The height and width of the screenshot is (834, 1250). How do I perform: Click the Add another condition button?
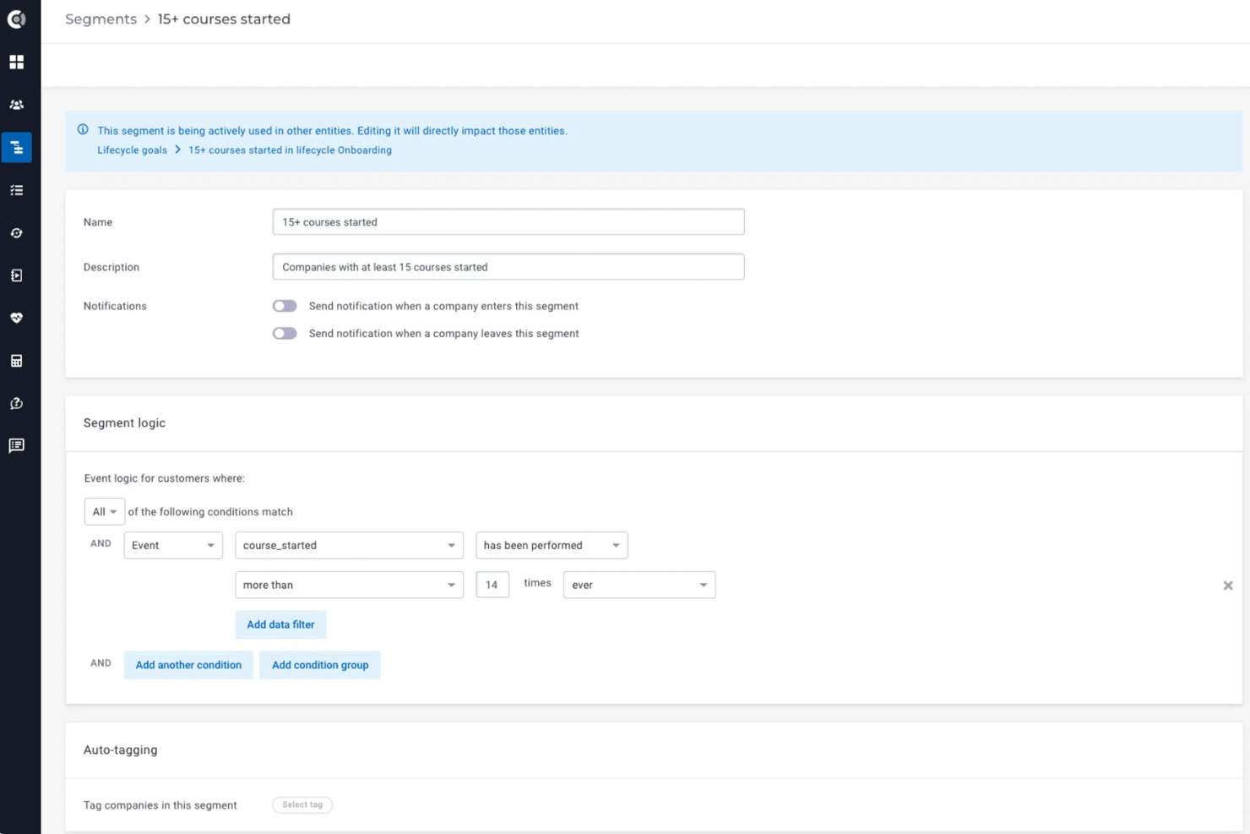tap(187, 665)
